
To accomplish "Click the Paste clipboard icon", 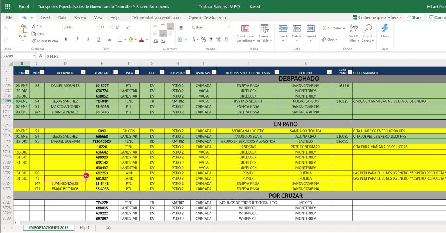I will tap(23, 29).
